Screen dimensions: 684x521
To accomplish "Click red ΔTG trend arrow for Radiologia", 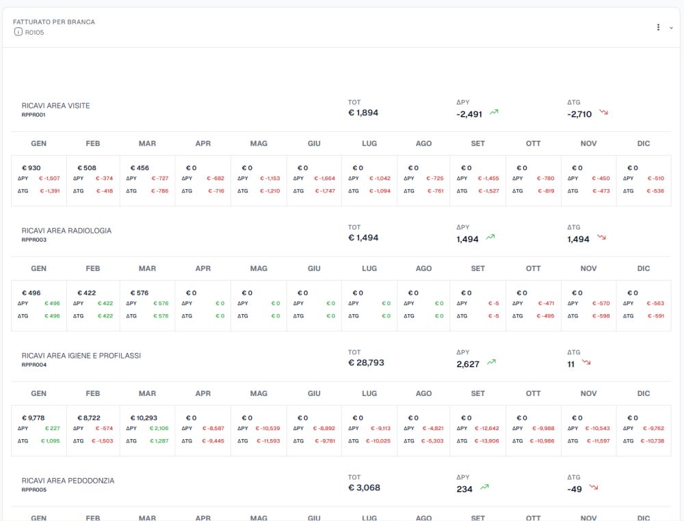I will coord(601,238).
